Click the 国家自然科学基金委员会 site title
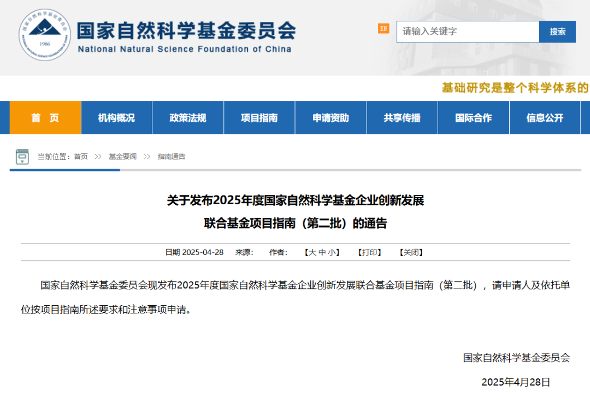Viewport: 590px width, 415px height. point(187,31)
